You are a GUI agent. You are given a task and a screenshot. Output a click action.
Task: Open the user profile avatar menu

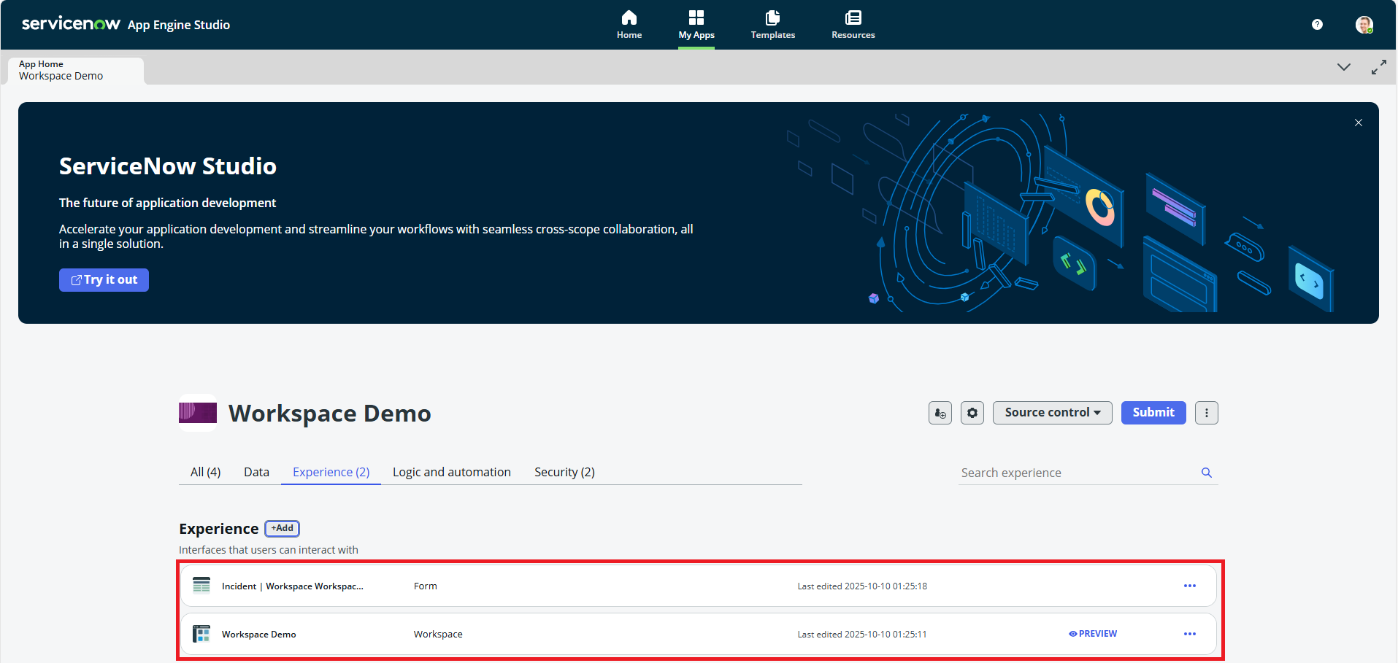(1364, 25)
